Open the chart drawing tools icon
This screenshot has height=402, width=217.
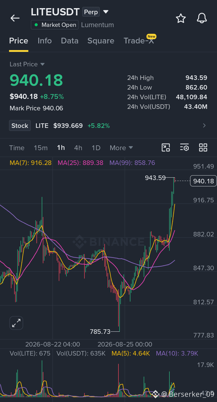pyautogui.click(x=166, y=147)
